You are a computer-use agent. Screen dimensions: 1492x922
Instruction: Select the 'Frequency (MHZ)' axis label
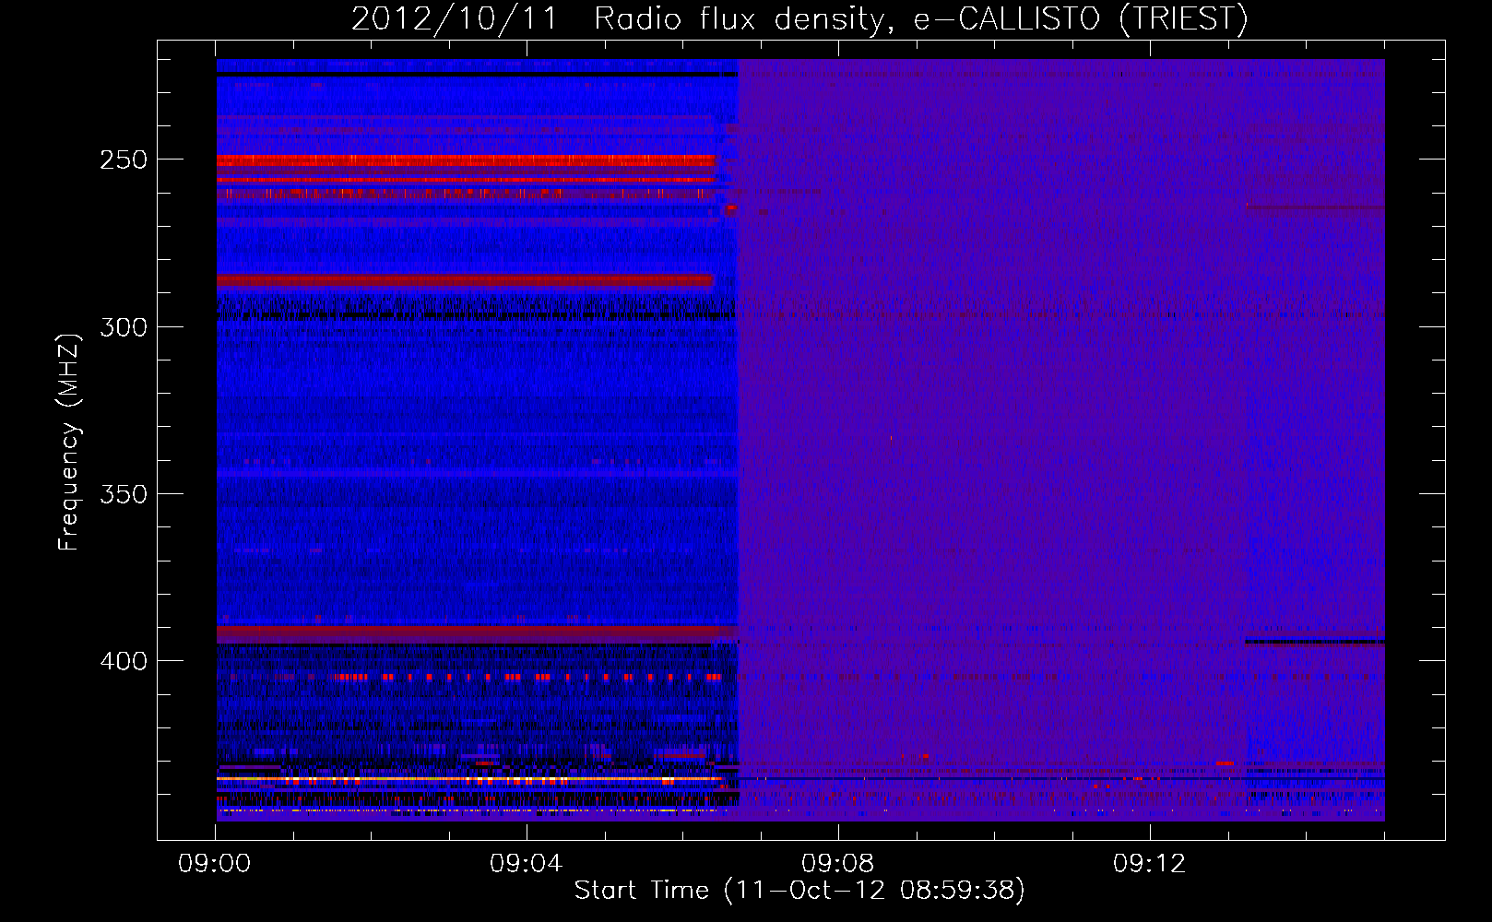pyautogui.click(x=69, y=442)
